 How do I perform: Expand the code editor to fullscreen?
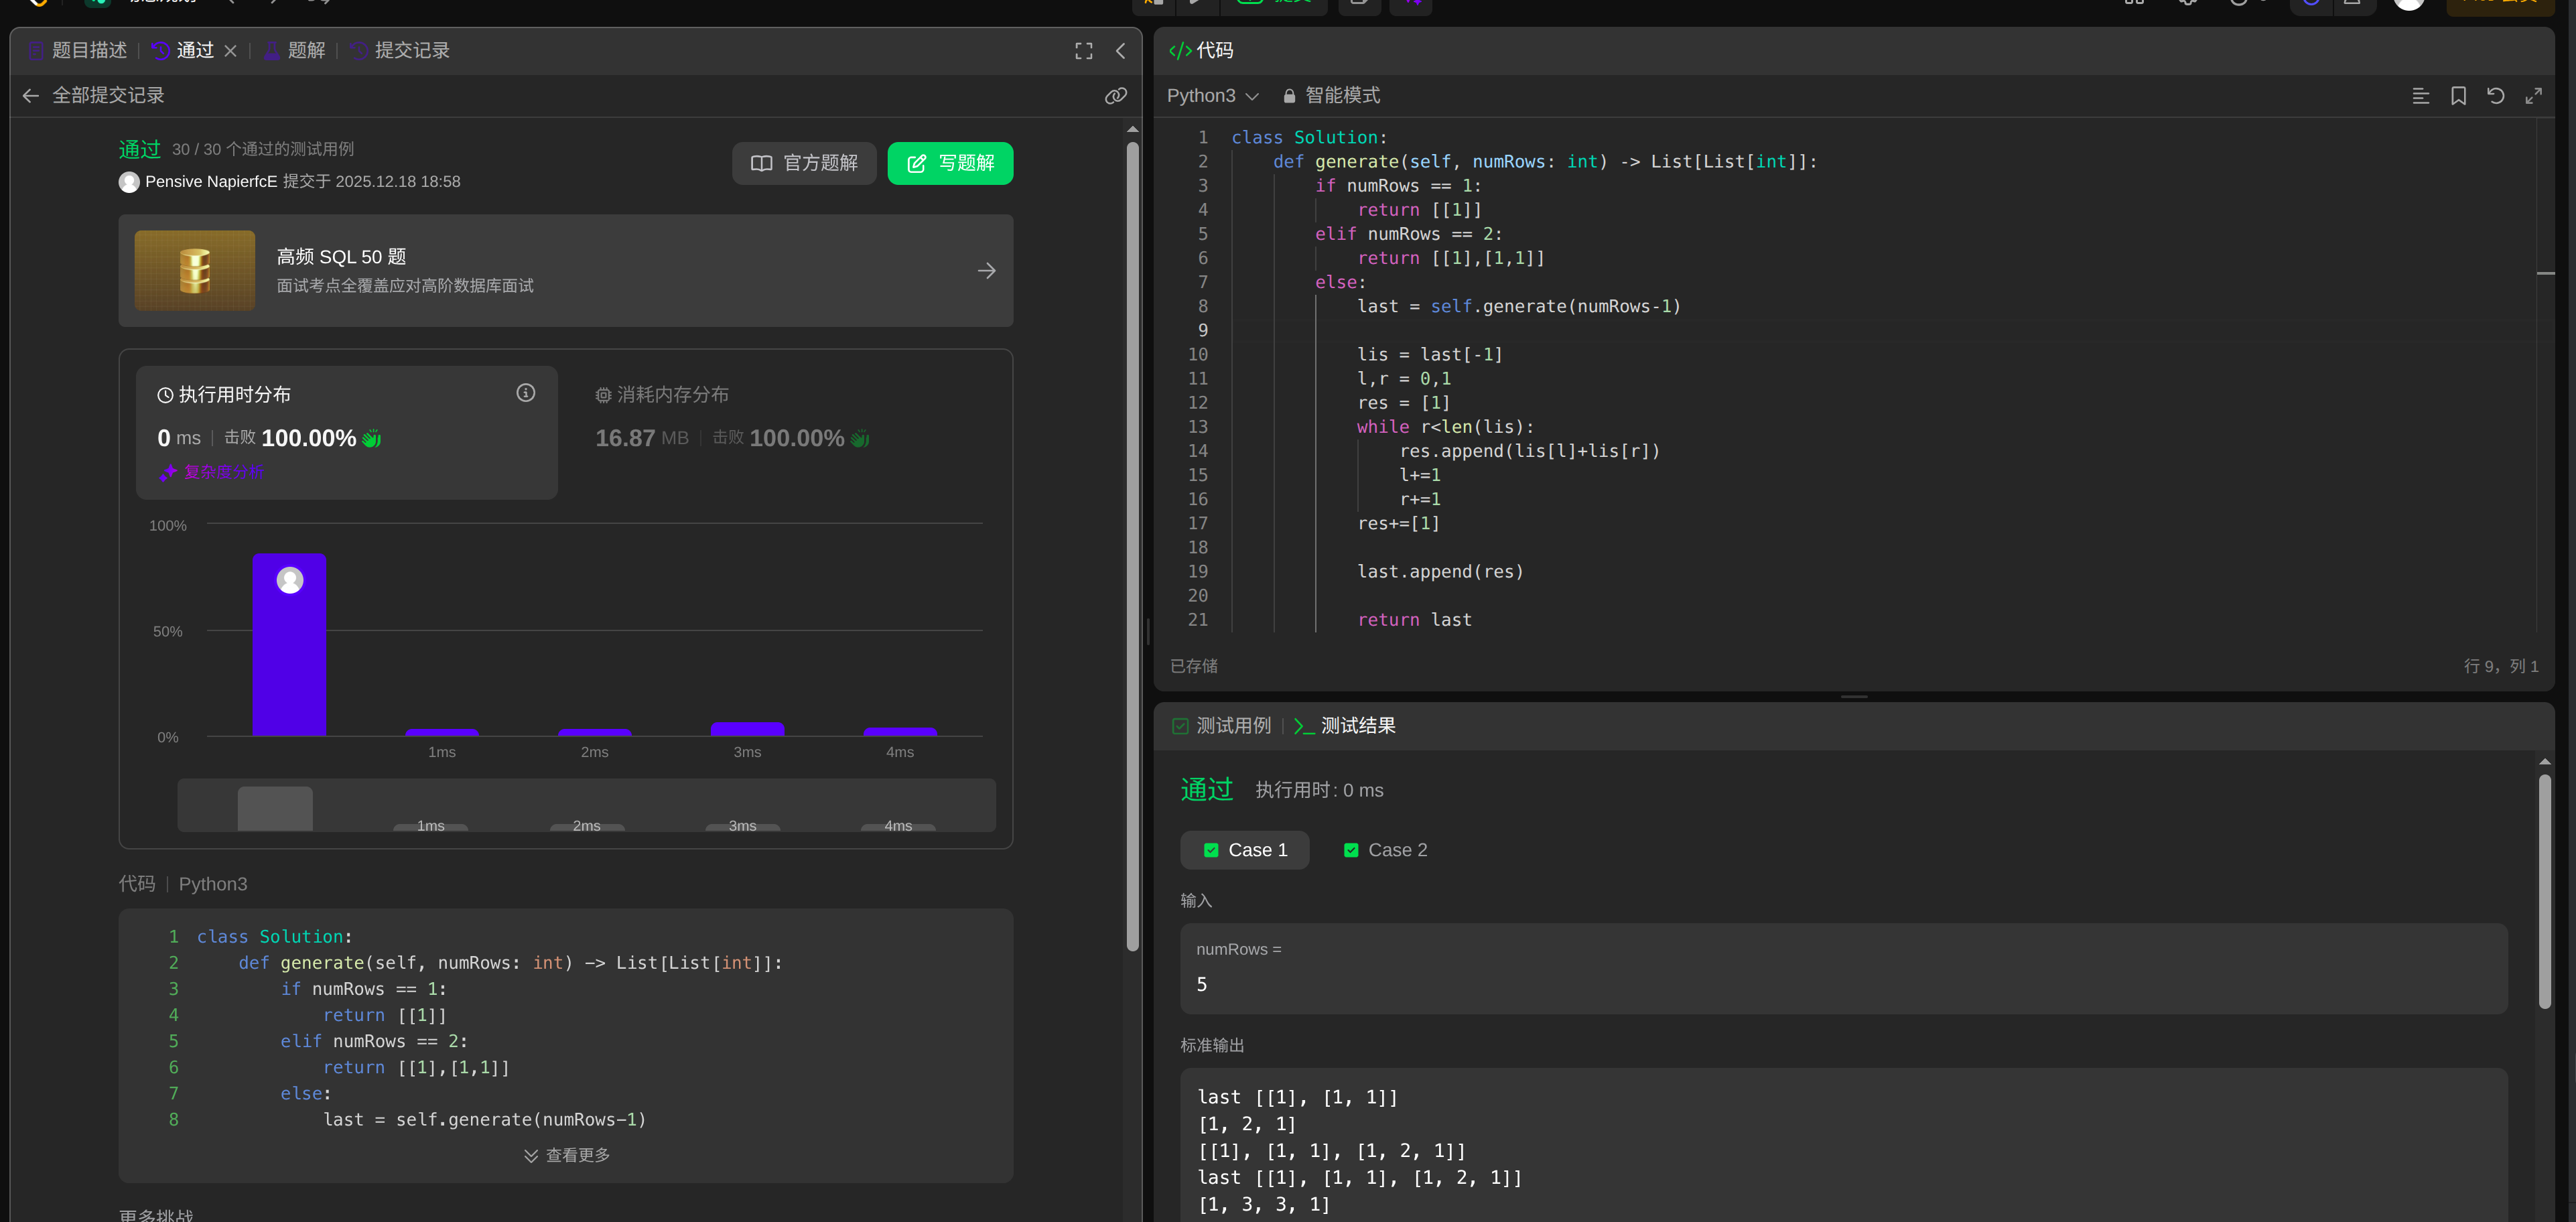tap(2533, 96)
